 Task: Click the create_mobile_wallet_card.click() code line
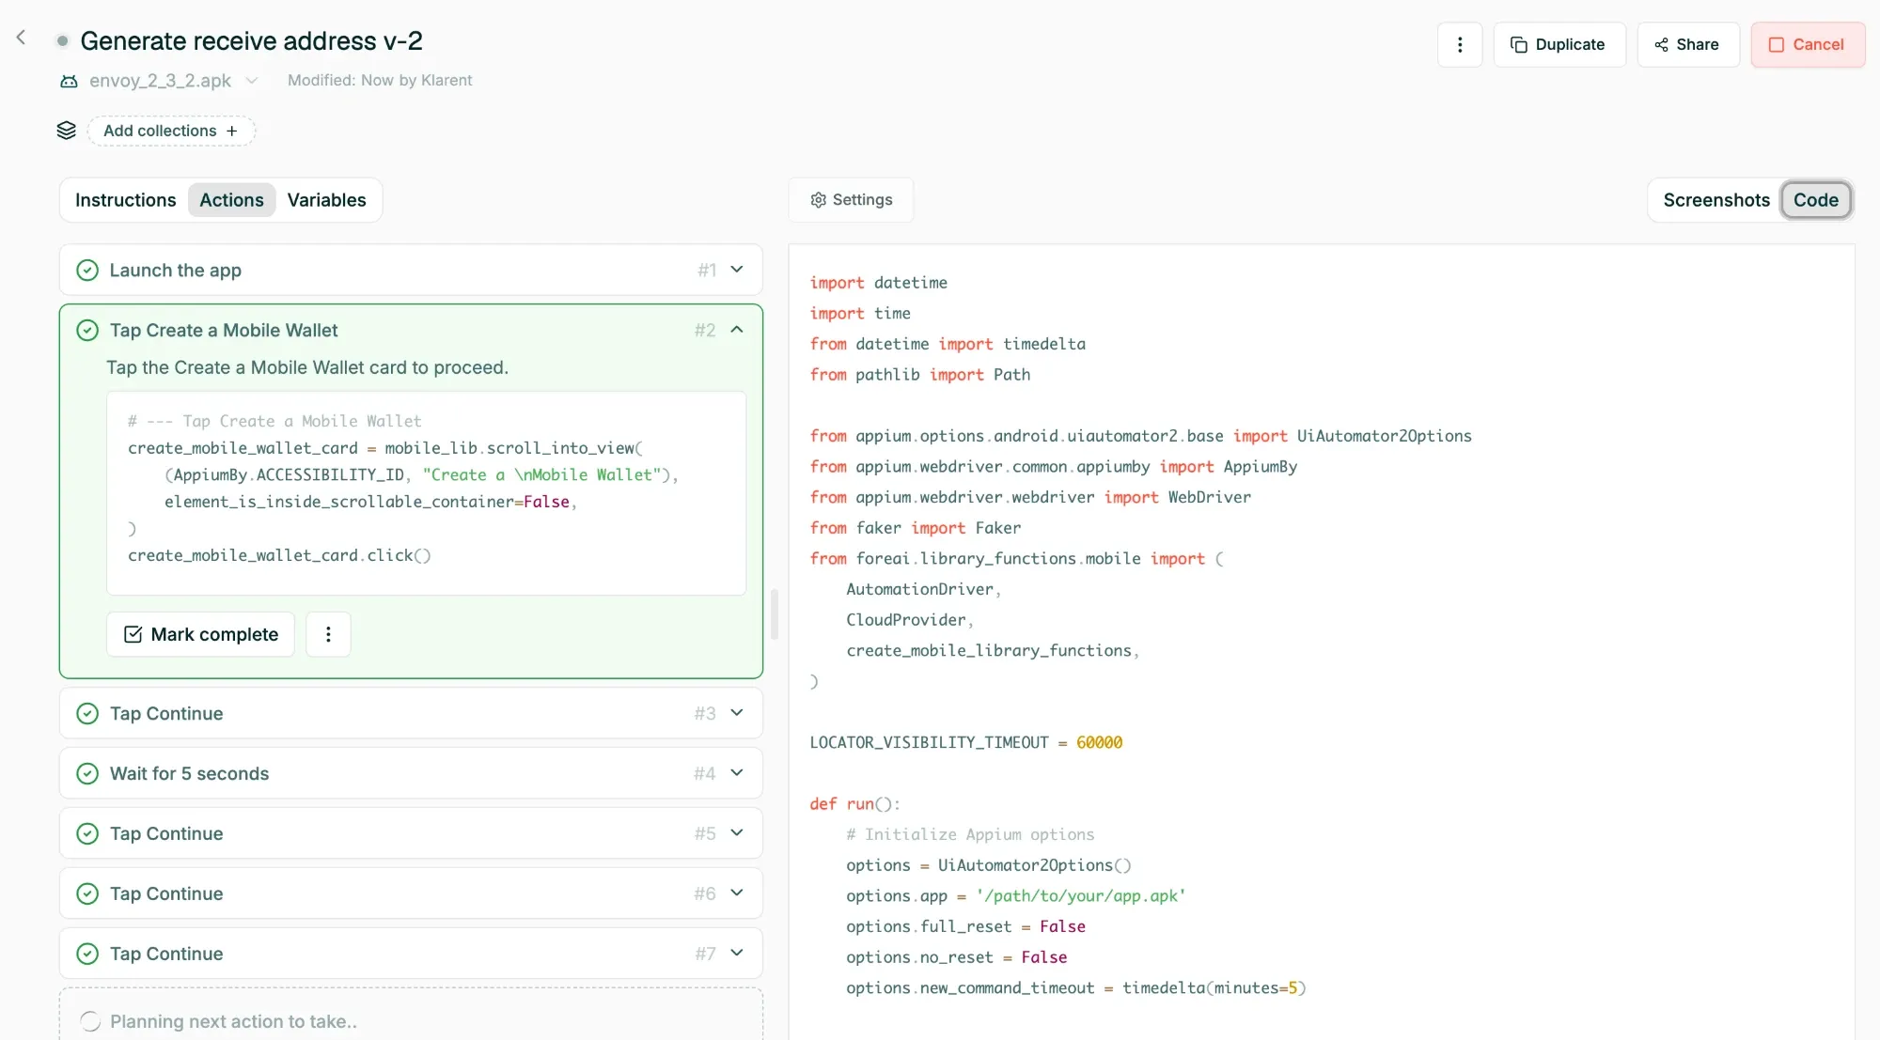(279, 555)
